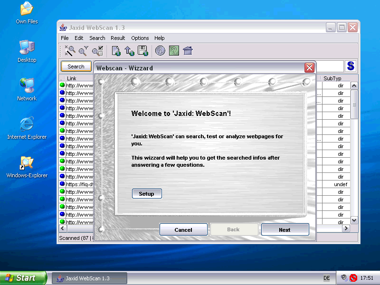Viewport: 380px width, 285px height.
Task: Select the Network desktop icon
Action: pyautogui.click(x=27, y=89)
